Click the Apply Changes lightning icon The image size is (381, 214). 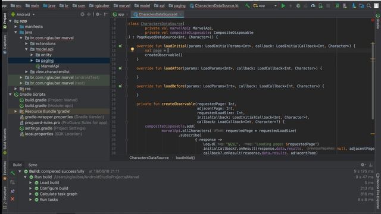point(291,5)
